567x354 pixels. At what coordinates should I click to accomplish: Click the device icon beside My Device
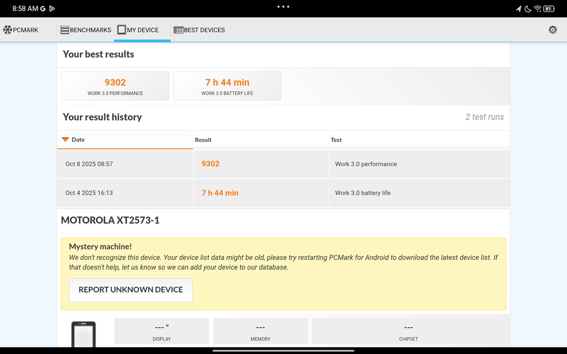[123, 30]
